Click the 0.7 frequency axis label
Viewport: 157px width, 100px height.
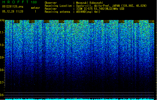pos(2,82)
